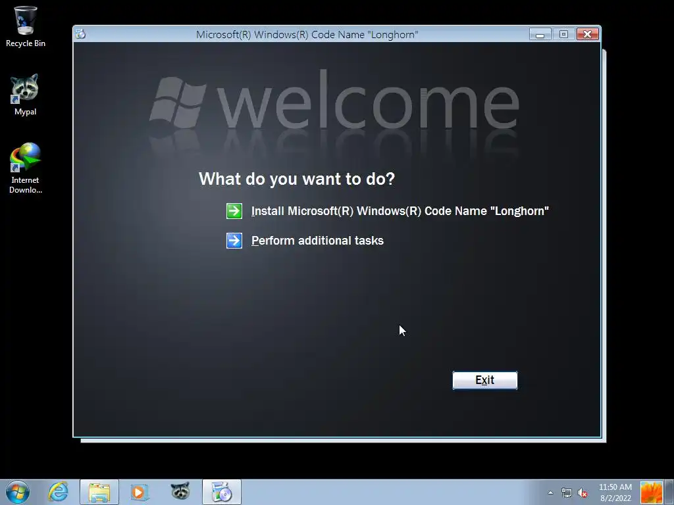This screenshot has width=674, height=505.
Task: Open the Windows Start orb
Action: (18, 492)
